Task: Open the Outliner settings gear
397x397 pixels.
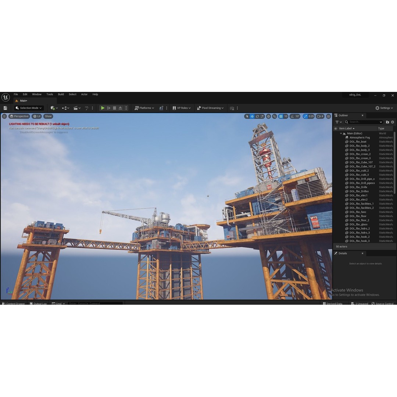Action: [x=393, y=122]
